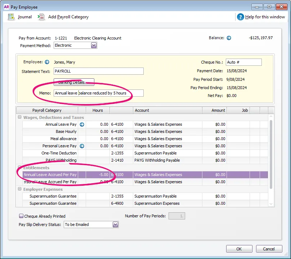The image size is (291, 259).
Task: Open Banking Details
Action: pos(73,82)
